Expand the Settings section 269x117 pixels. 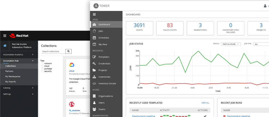point(19,94)
